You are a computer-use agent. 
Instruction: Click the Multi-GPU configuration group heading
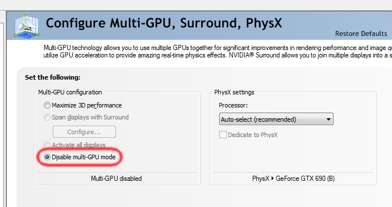pyautogui.click(x=70, y=92)
